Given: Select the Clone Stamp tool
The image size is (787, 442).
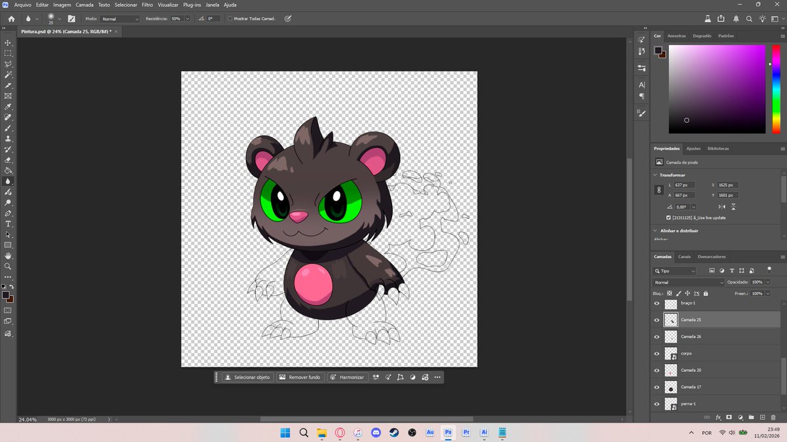Looking at the screenshot, I should click(x=8, y=139).
